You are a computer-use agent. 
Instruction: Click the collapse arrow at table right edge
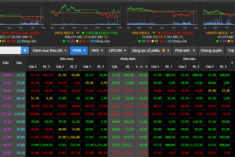[x=232, y=63]
